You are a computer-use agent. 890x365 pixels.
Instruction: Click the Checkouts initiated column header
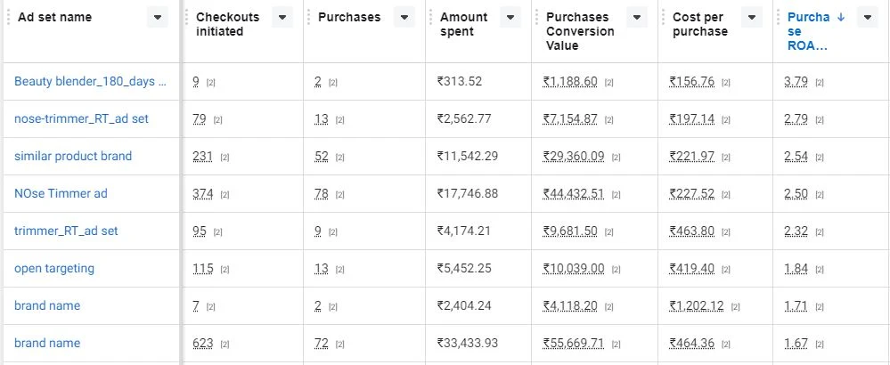pyautogui.click(x=227, y=24)
